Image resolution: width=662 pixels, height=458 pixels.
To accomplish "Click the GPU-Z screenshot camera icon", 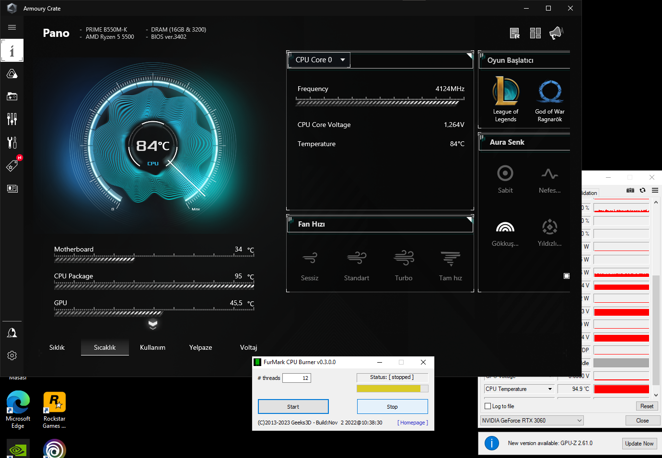I will pos(630,190).
